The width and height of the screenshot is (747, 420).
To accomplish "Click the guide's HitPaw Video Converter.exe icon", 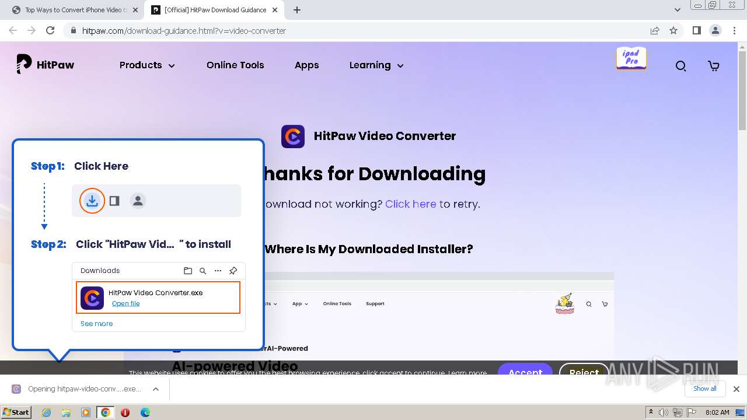I will click(x=92, y=298).
